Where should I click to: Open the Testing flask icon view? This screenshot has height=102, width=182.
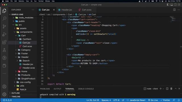4,50
